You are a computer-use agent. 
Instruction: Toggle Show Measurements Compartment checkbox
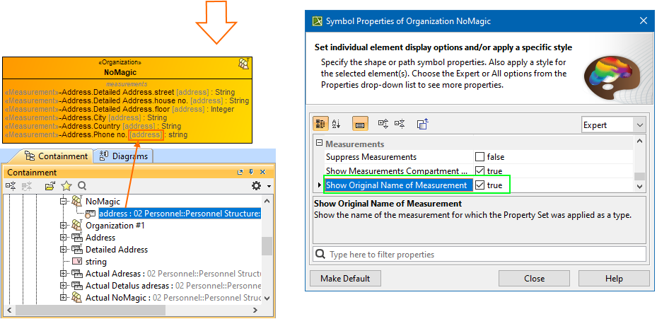tap(479, 171)
